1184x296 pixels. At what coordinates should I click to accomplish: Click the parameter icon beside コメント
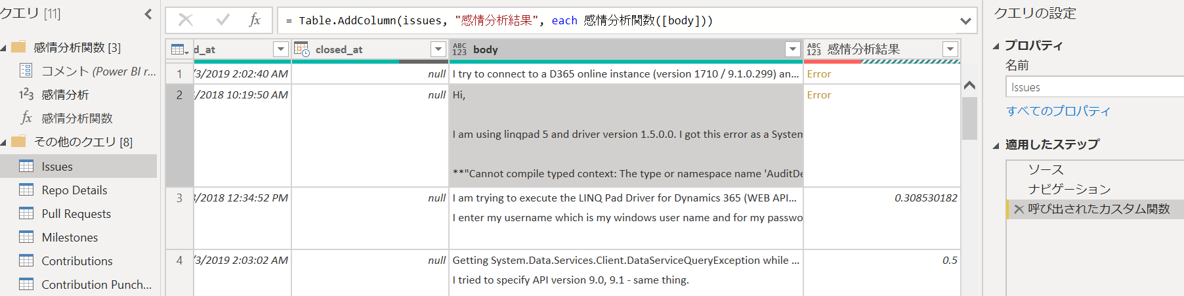26,71
